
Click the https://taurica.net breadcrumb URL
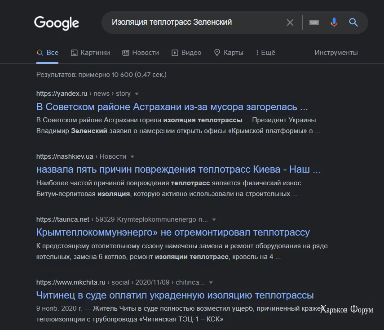(x=122, y=219)
